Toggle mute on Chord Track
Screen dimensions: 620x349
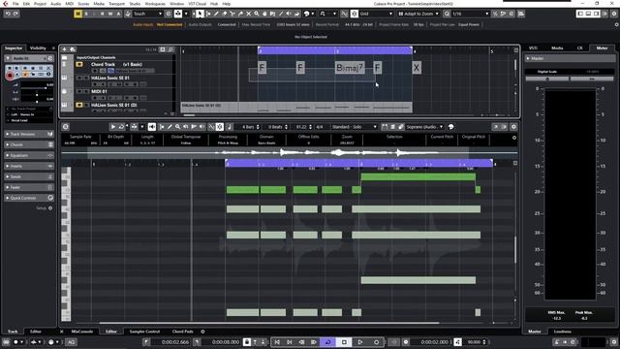point(79,65)
